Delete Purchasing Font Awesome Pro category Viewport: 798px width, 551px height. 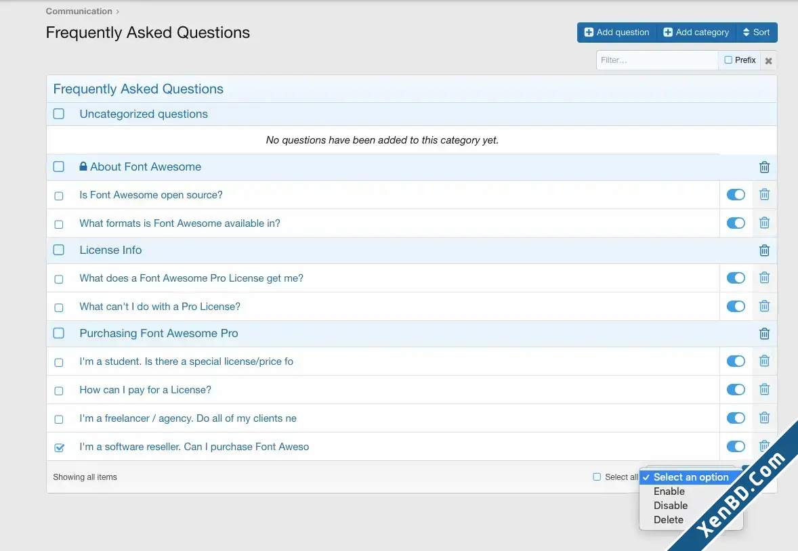coord(764,334)
